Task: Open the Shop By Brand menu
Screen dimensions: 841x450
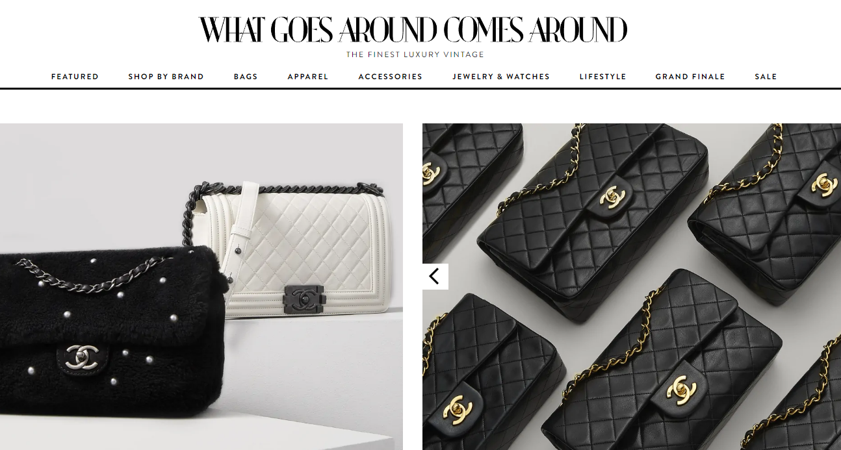Action: click(x=166, y=77)
